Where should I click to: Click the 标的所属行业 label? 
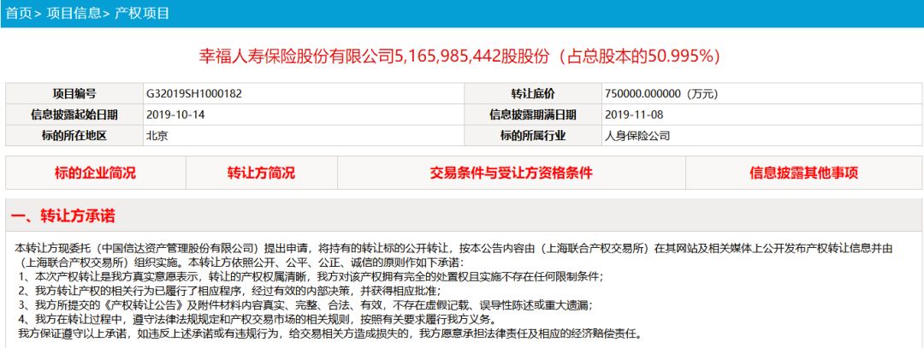533,135
